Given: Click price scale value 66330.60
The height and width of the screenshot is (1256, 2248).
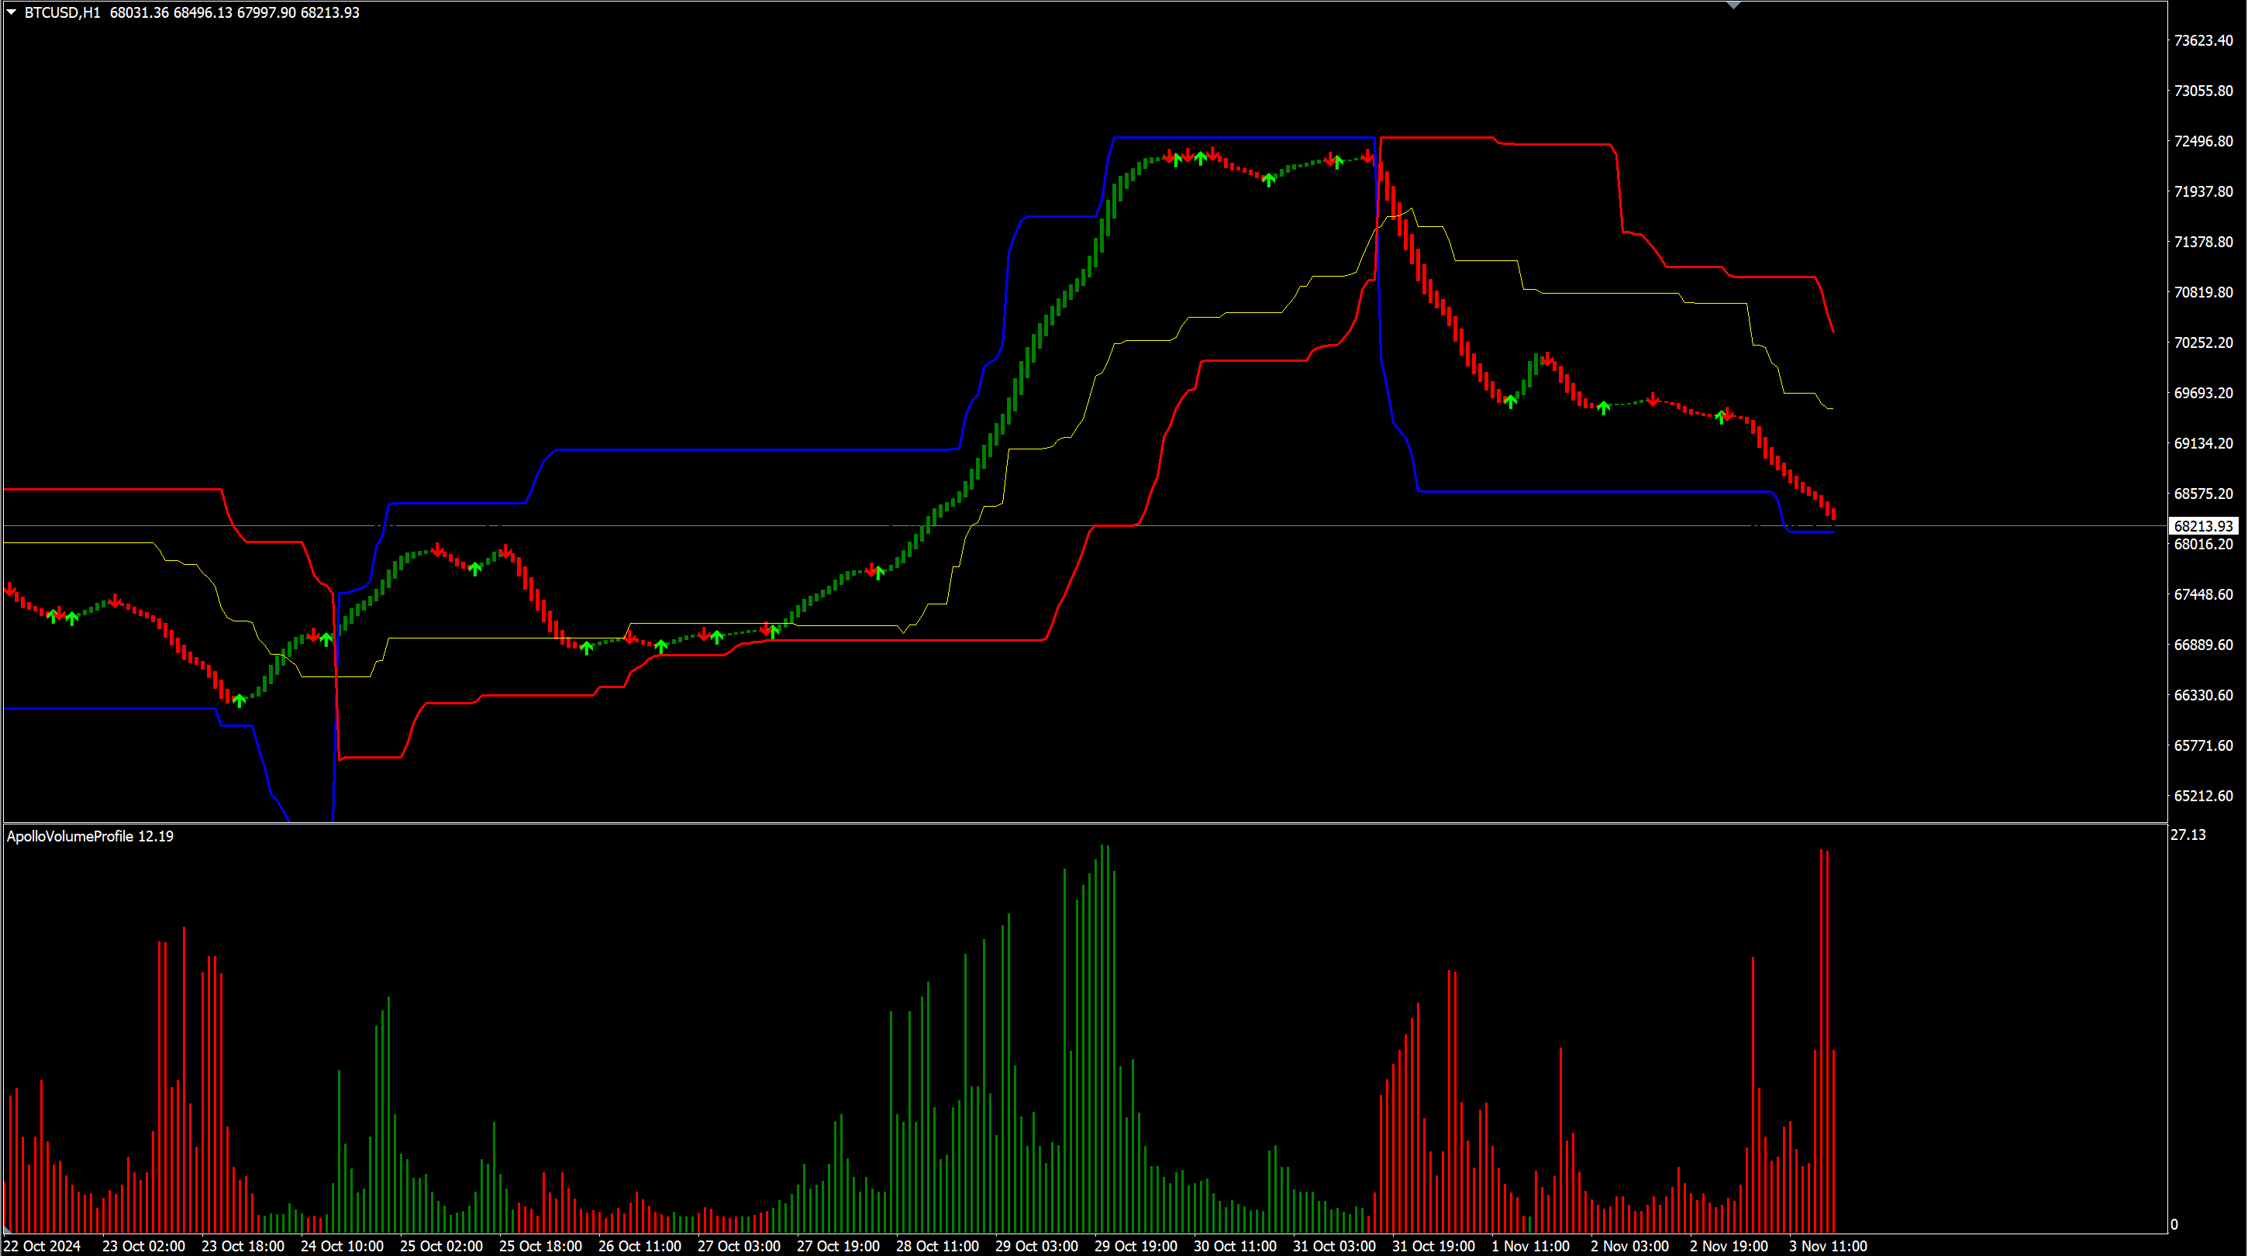Looking at the screenshot, I should (2204, 695).
